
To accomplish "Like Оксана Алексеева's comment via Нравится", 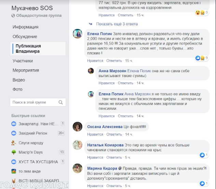I will pyautogui.click(x=95, y=134).
